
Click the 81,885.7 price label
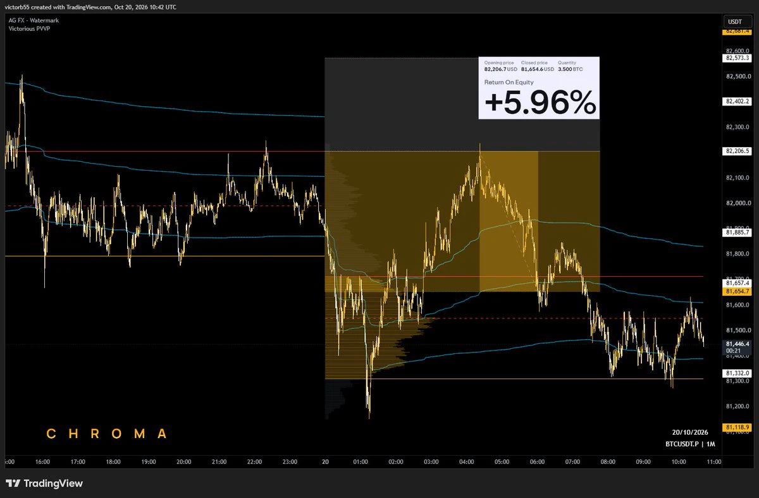point(737,233)
